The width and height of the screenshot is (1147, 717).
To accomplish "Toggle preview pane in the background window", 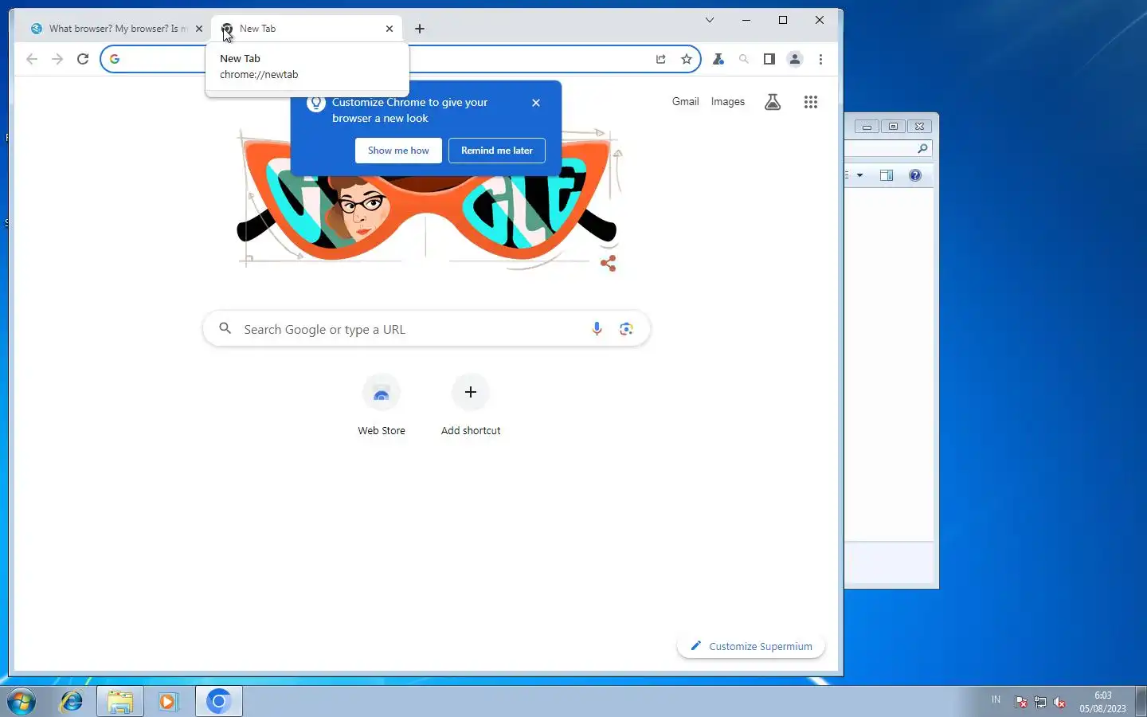I will tap(887, 175).
